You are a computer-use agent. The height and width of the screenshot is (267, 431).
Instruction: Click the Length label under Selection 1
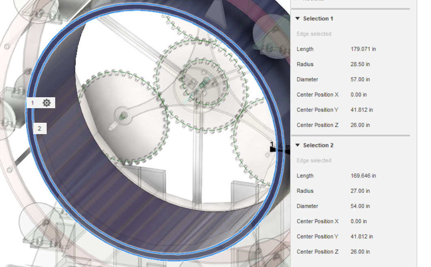305,49
